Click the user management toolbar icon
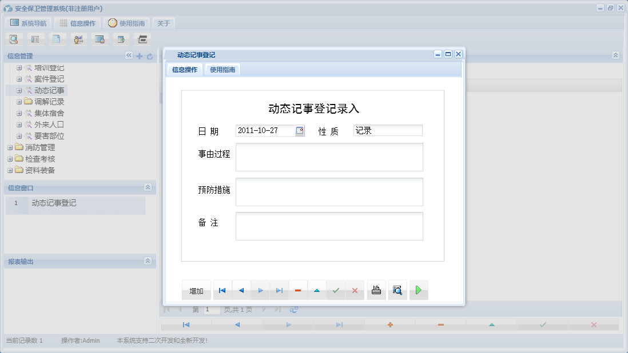The height and width of the screenshot is (353, 628). coord(78,39)
